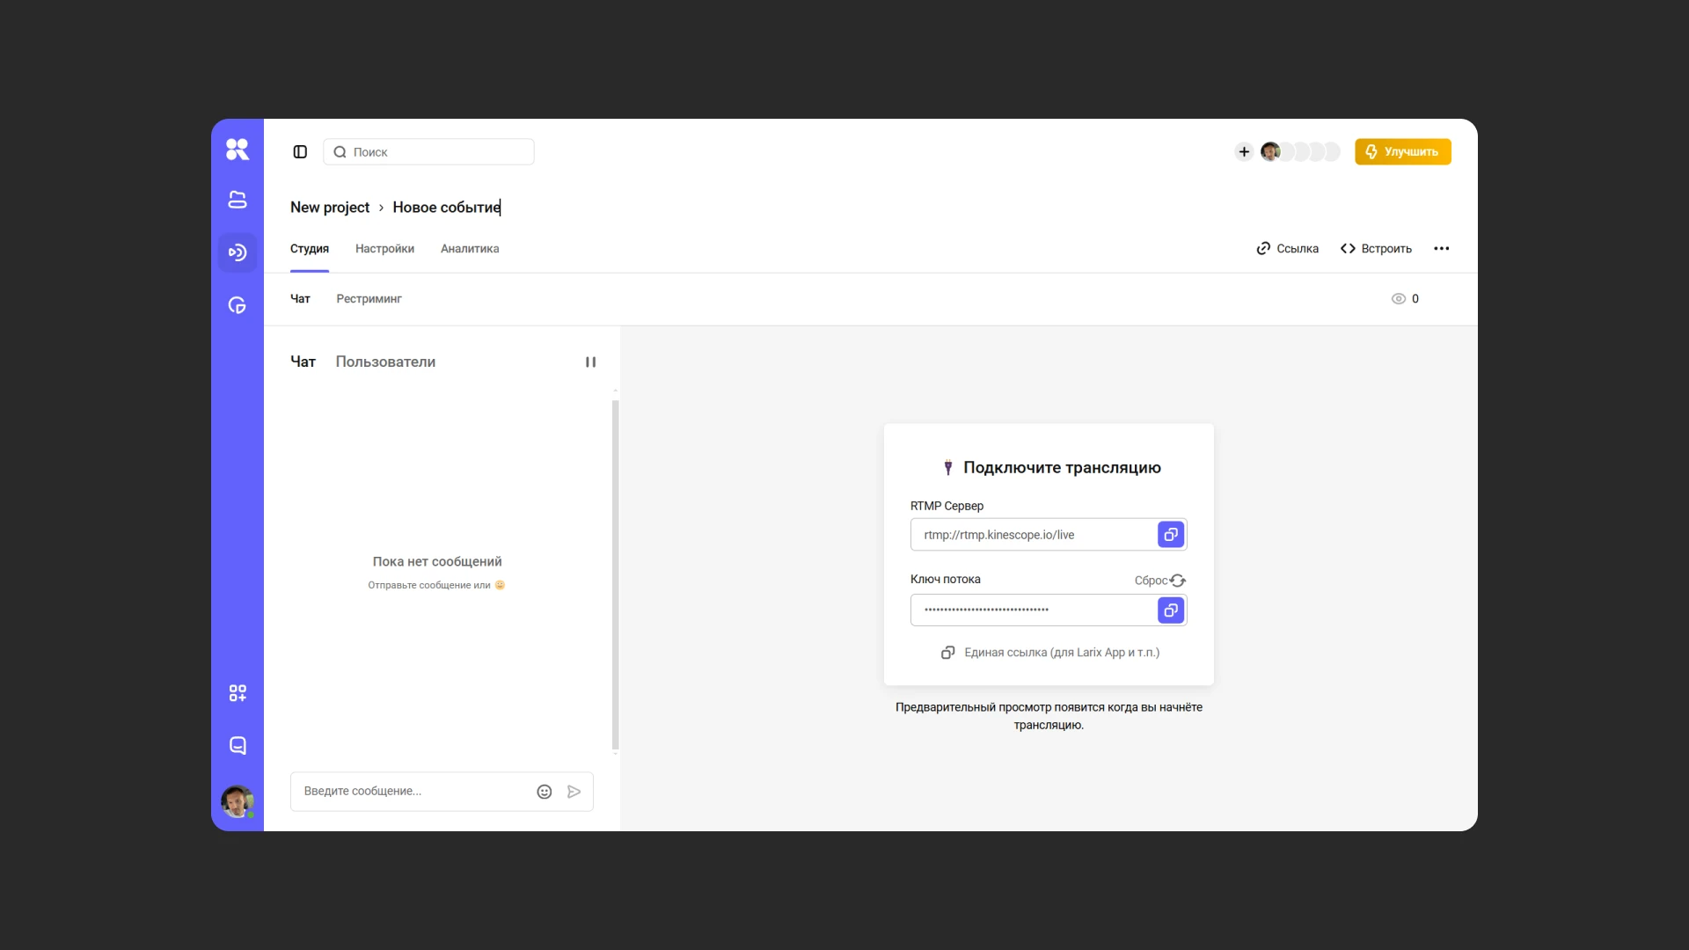Click the viewer count eye icon
1689x950 pixels.
click(1399, 299)
